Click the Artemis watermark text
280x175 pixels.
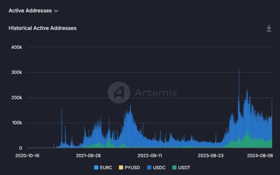click(156, 93)
